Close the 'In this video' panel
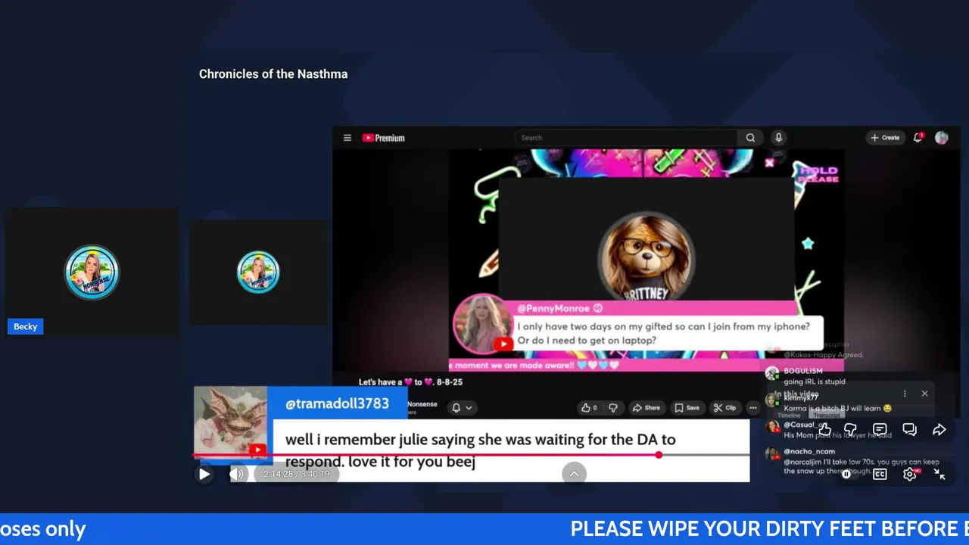 (924, 394)
